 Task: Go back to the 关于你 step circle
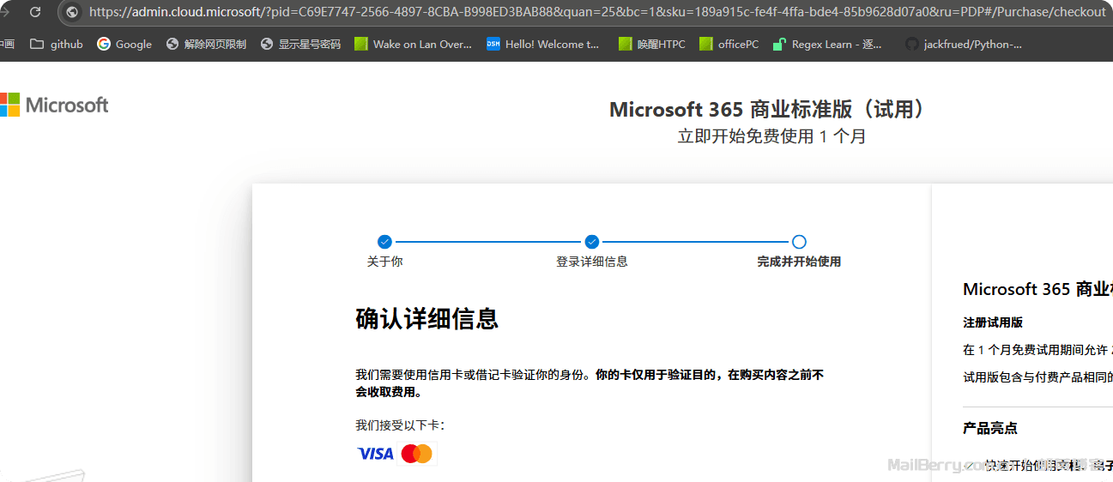[x=384, y=242]
